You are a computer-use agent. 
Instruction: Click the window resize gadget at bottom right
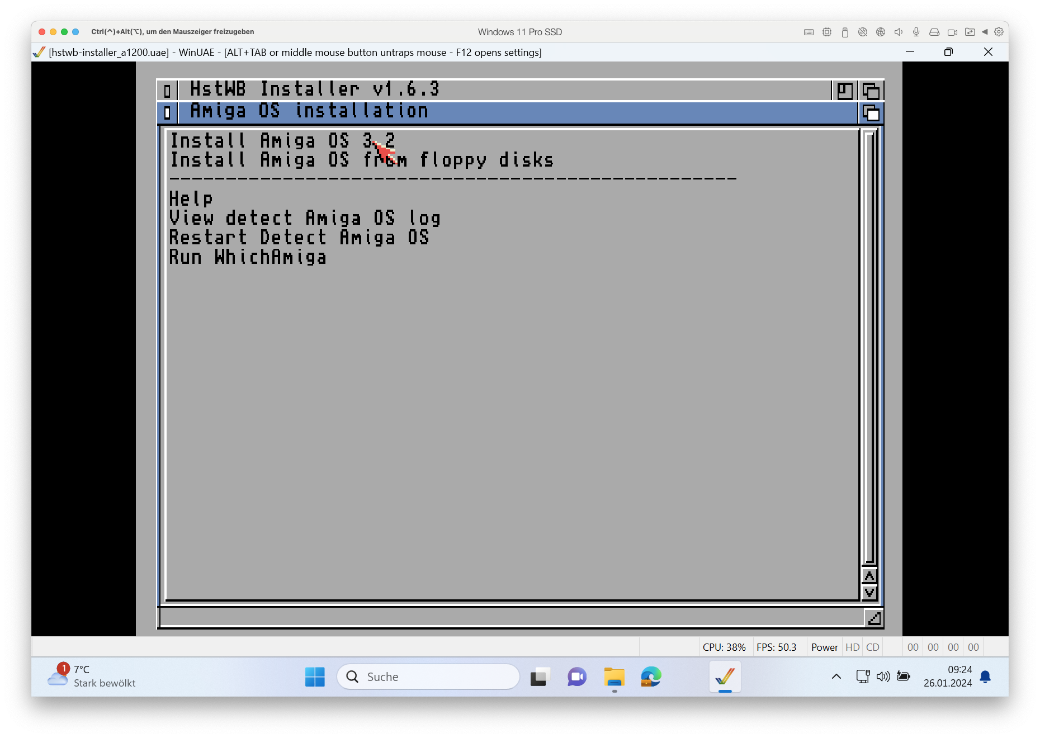tap(874, 618)
